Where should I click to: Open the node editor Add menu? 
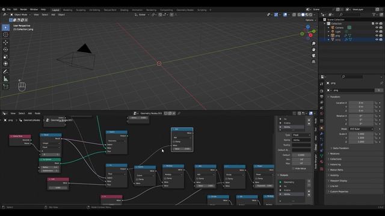[x=30, y=113]
